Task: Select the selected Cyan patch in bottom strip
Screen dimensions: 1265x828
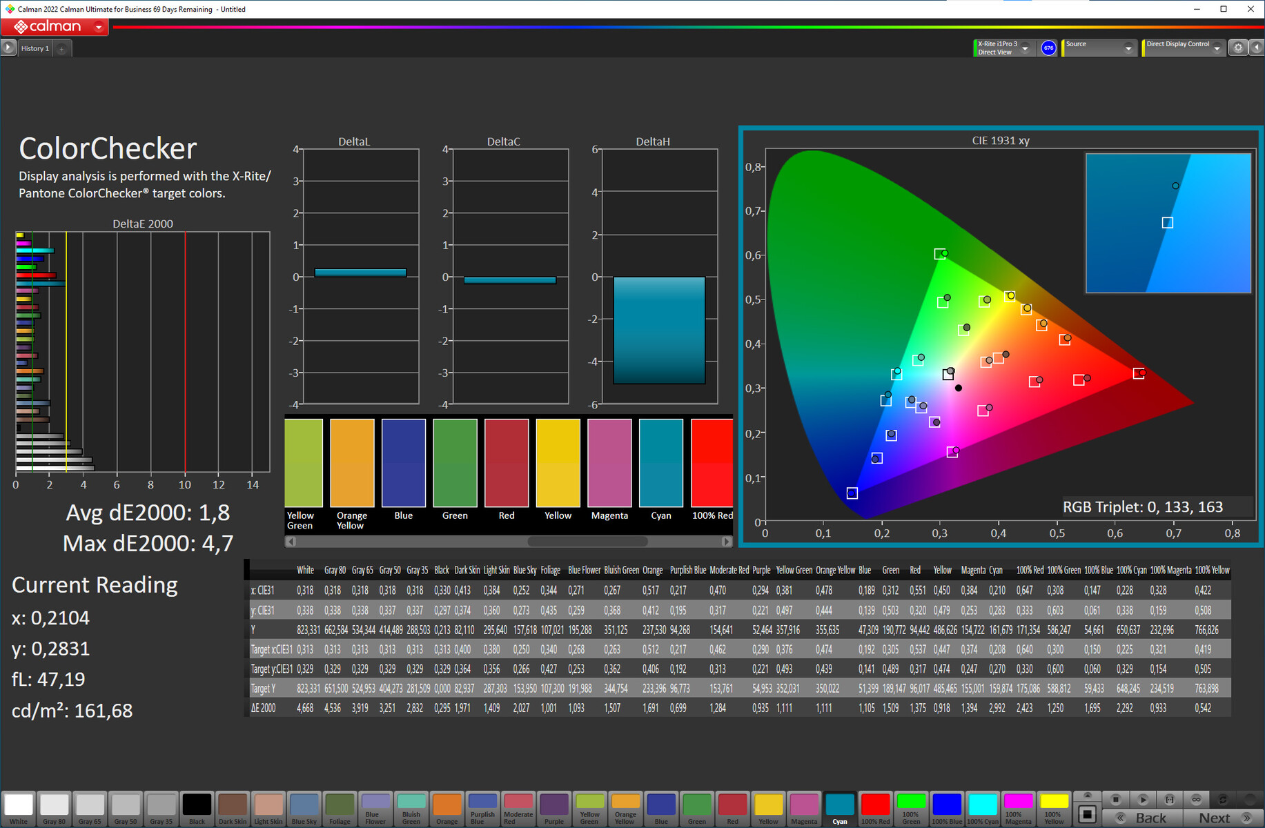Action: click(840, 809)
